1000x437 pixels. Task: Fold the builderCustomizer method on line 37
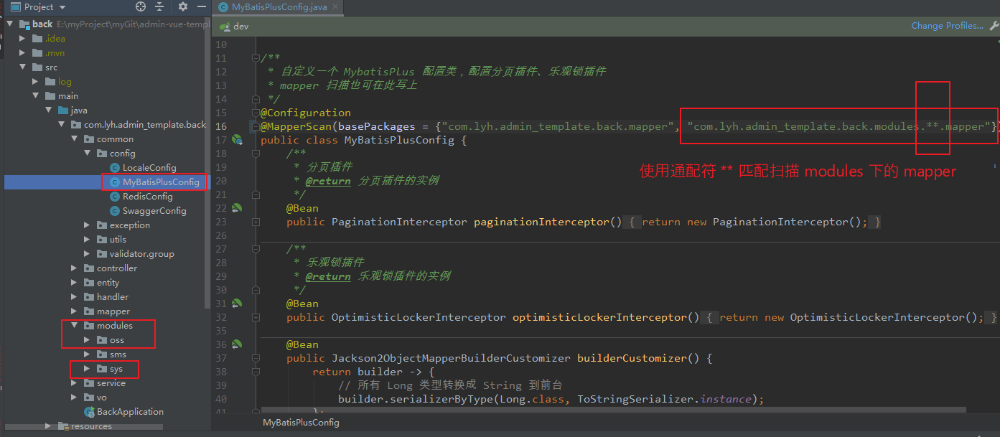256,358
